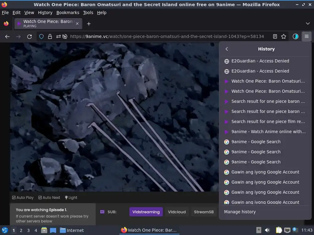Click the video player to pause playback
The height and width of the screenshot is (235, 314).
pyautogui.click(x=114, y=117)
